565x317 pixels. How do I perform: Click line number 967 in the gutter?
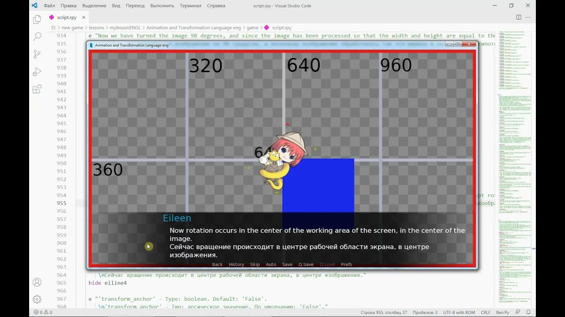pos(61,299)
